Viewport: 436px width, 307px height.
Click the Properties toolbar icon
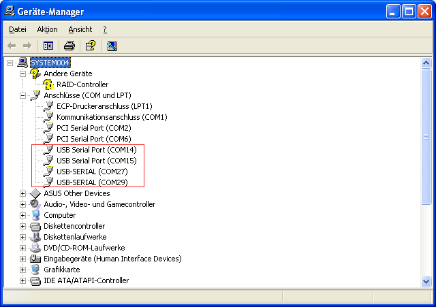90,46
